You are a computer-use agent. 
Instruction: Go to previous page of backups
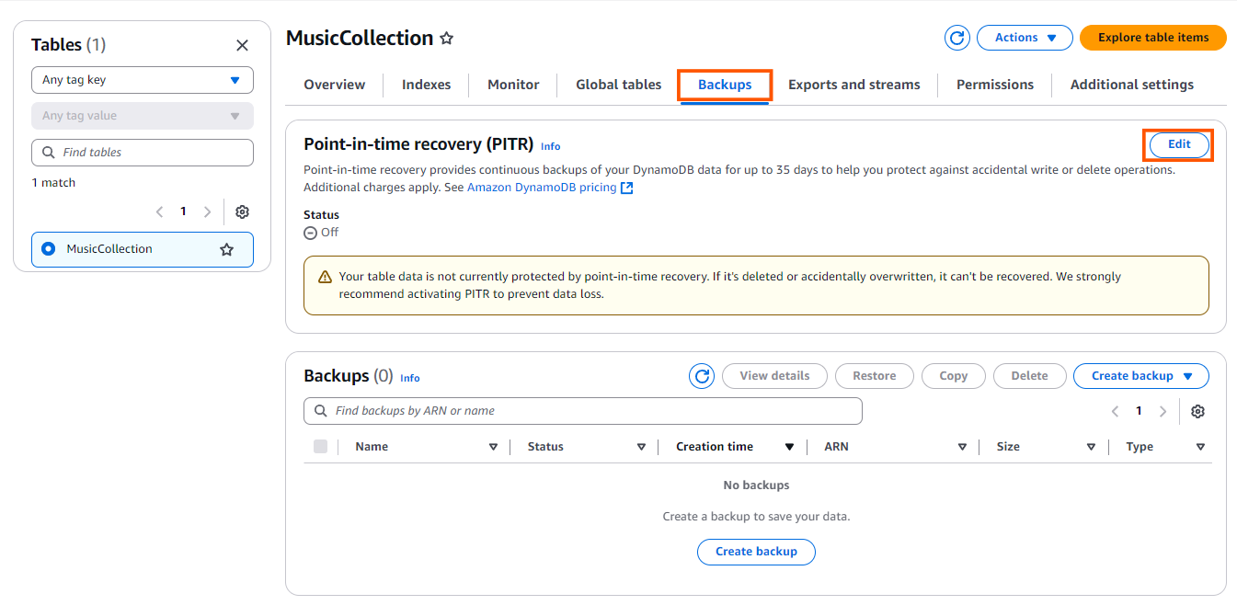pyautogui.click(x=1115, y=411)
